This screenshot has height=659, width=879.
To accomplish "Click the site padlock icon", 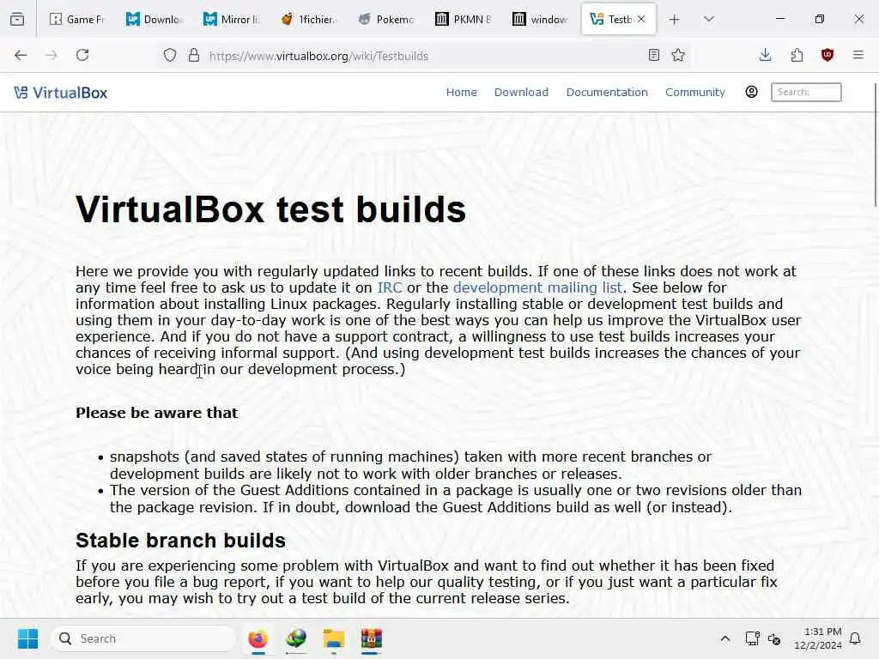I will click(x=194, y=56).
